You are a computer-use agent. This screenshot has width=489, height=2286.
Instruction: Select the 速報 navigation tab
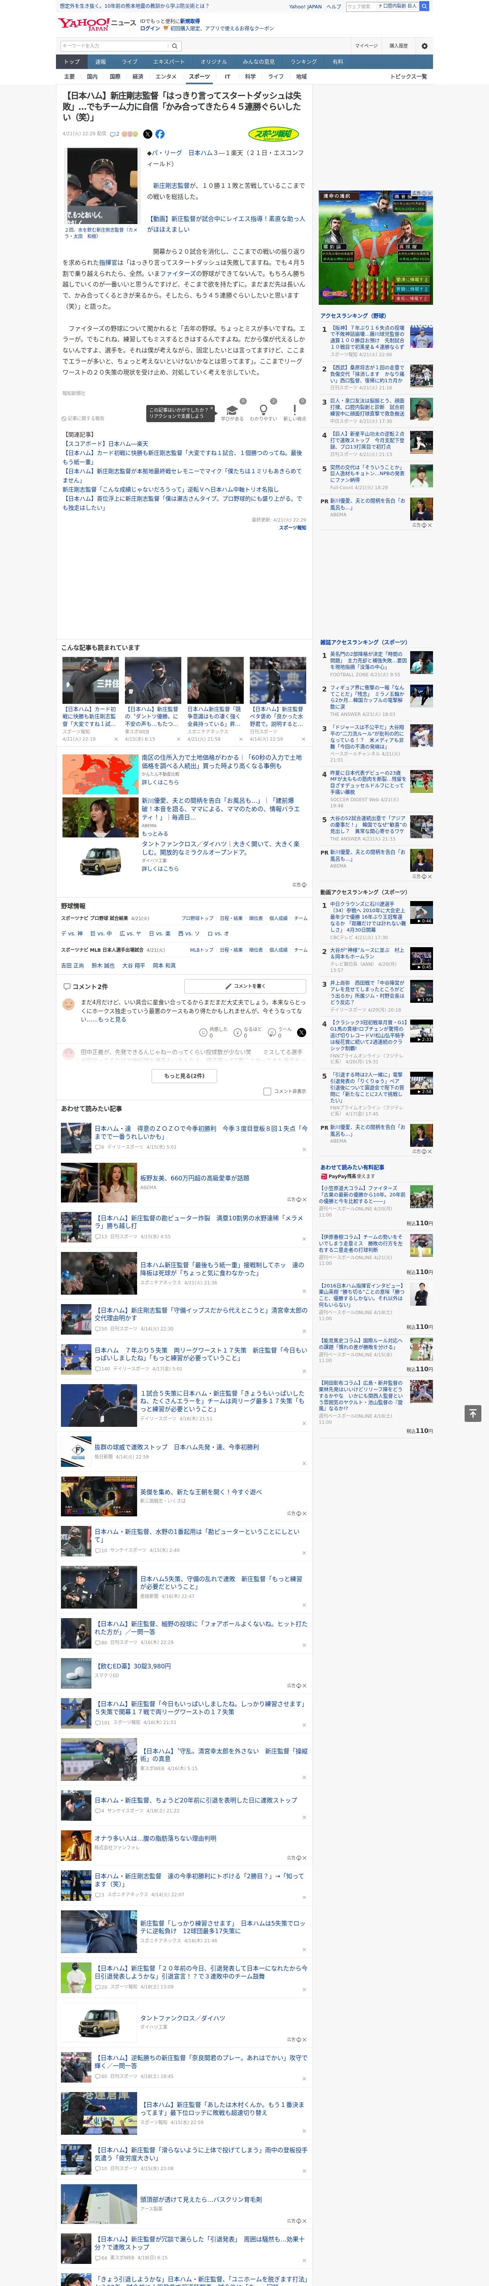pos(100,62)
